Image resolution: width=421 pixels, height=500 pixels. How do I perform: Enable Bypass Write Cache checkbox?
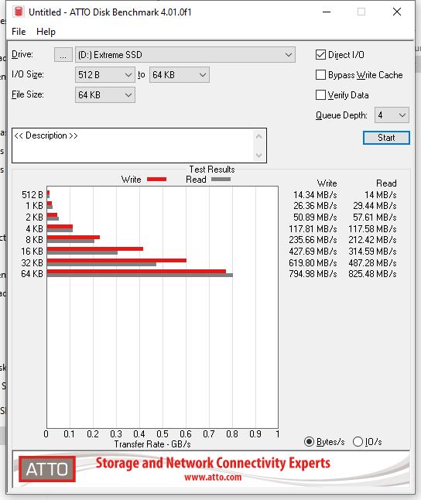pos(320,74)
